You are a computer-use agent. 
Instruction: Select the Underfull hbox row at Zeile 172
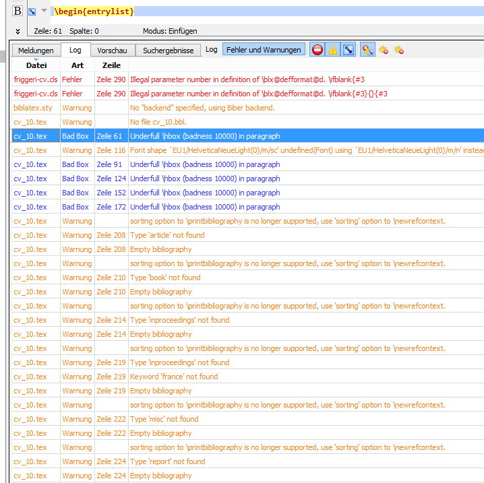[x=248, y=207]
